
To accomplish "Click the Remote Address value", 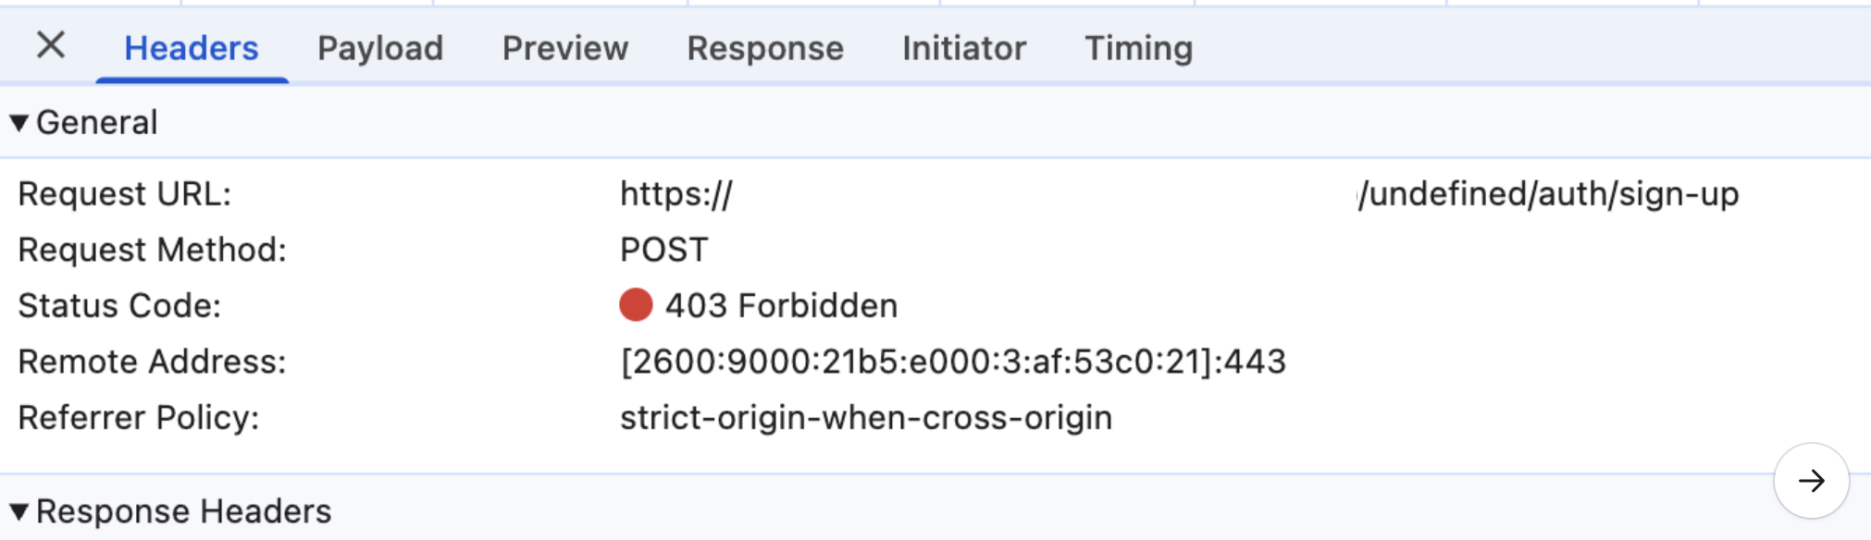I will [955, 362].
